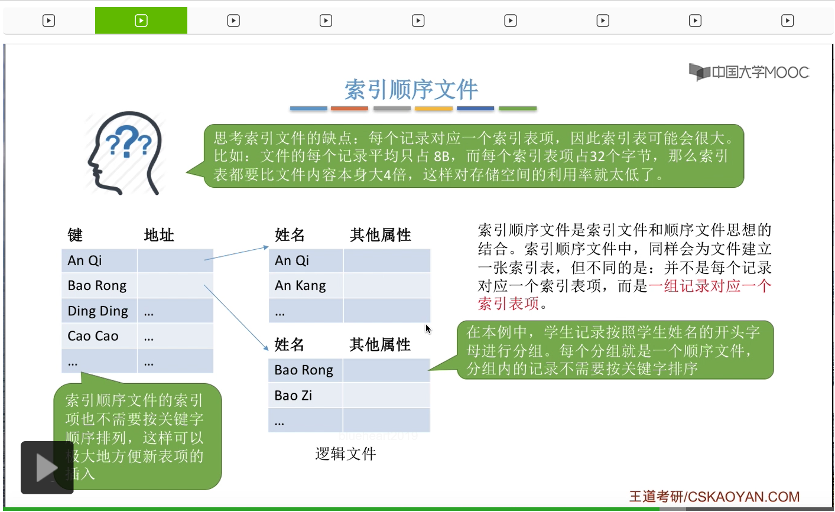This screenshot has width=835, height=512.
Task: Open the ninth video segment tab
Action: [x=788, y=21]
